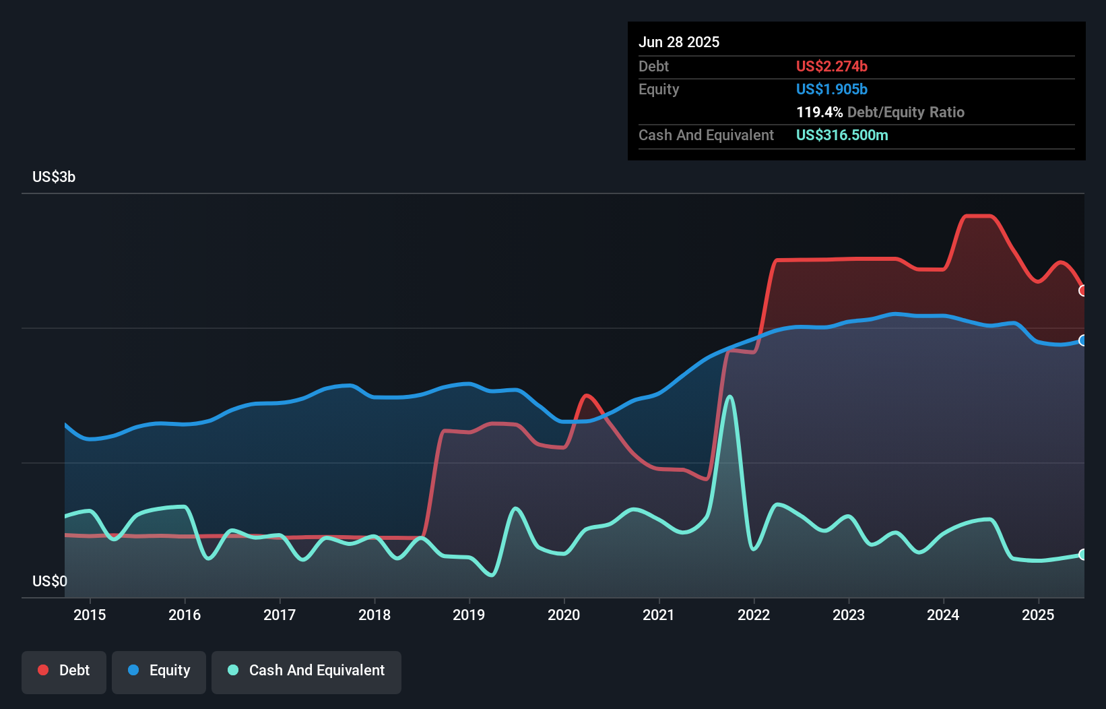Screen dimensions: 1106x709
Task: Click the US$1.905b Equity link
Action: pos(831,89)
